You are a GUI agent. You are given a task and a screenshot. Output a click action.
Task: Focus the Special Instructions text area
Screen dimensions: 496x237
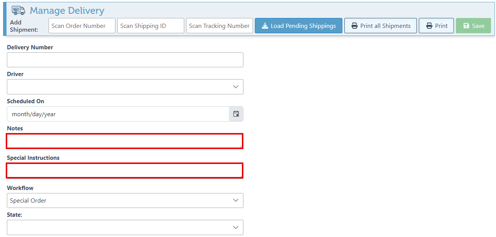(125, 170)
